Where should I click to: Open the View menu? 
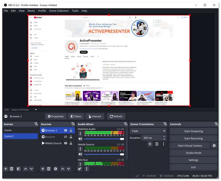(22, 11)
